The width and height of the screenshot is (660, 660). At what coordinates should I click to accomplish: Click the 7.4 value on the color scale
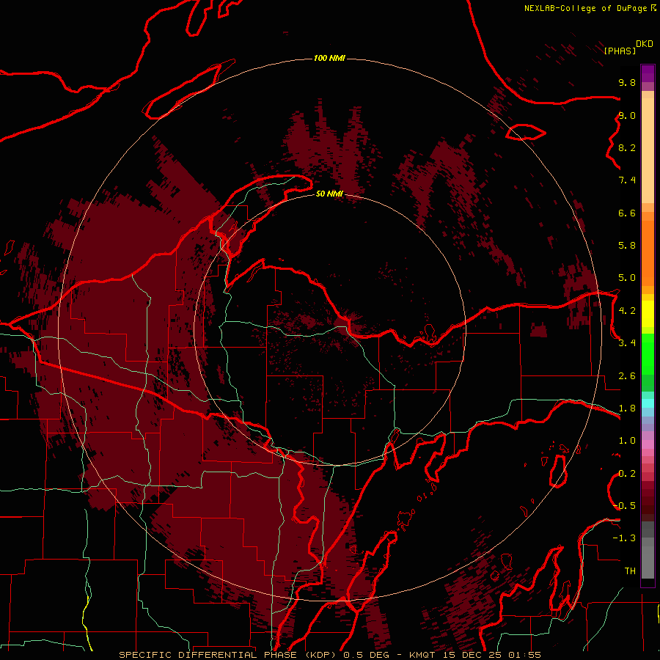click(x=627, y=180)
